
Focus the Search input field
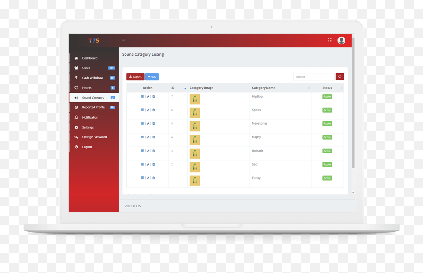pyautogui.click(x=314, y=77)
